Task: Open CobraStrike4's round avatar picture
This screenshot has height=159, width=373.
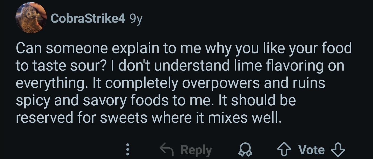Action: [31, 18]
